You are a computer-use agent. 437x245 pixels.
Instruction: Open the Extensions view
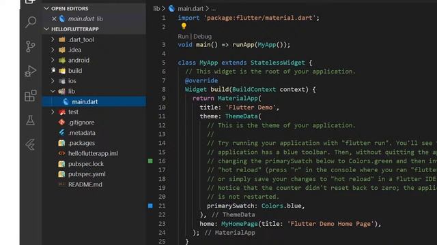tap(30, 95)
